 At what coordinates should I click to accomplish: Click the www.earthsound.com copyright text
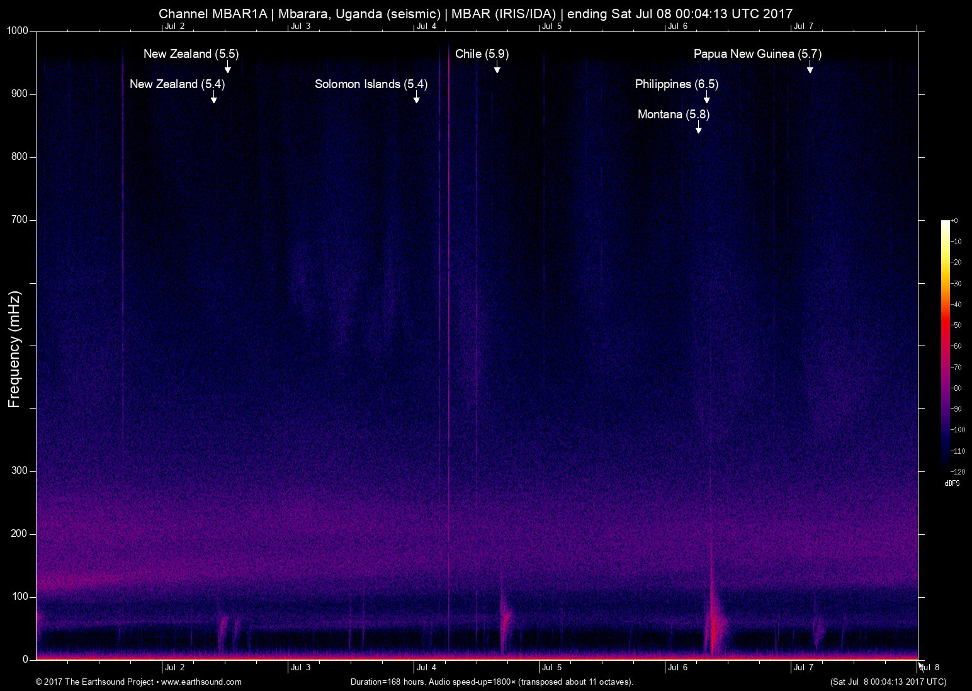pos(138,682)
